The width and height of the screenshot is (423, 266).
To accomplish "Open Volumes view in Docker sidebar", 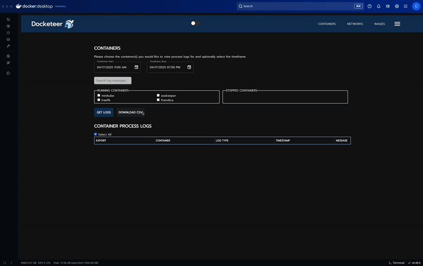I will (8, 39).
